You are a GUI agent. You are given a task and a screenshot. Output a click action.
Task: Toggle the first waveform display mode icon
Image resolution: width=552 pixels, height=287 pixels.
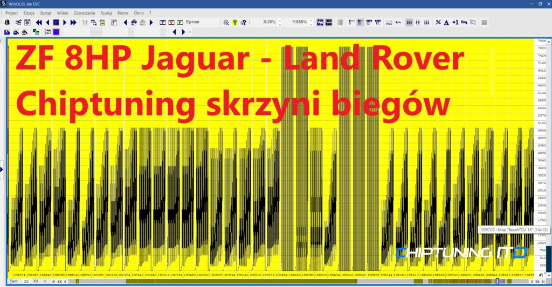coord(320,22)
